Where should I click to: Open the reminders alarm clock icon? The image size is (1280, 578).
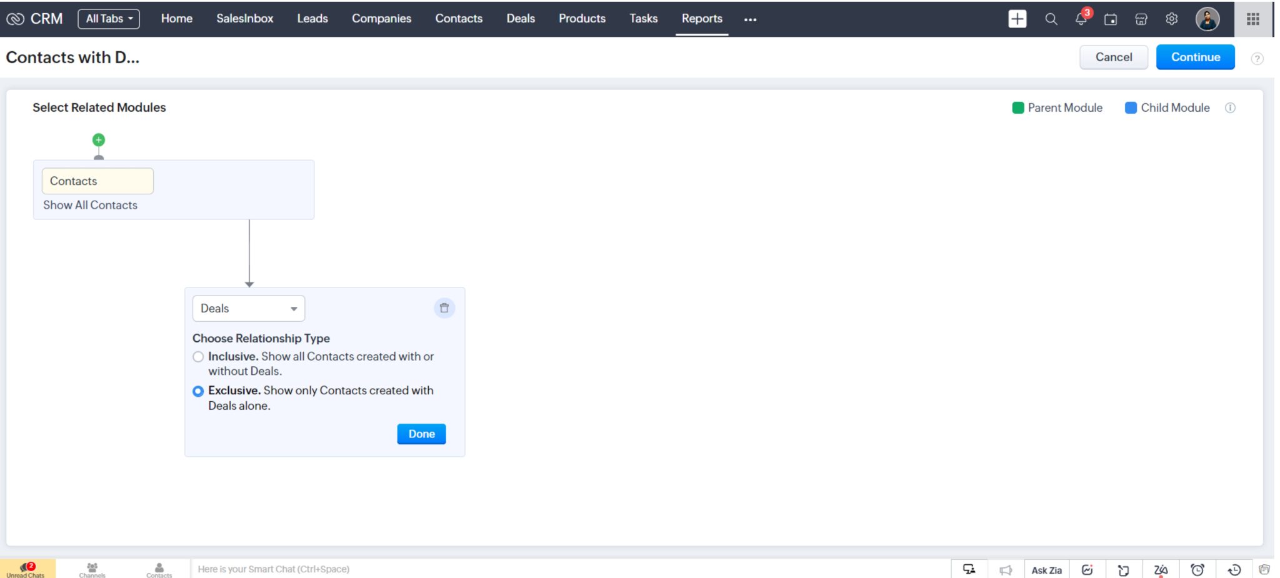[x=1198, y=569]
